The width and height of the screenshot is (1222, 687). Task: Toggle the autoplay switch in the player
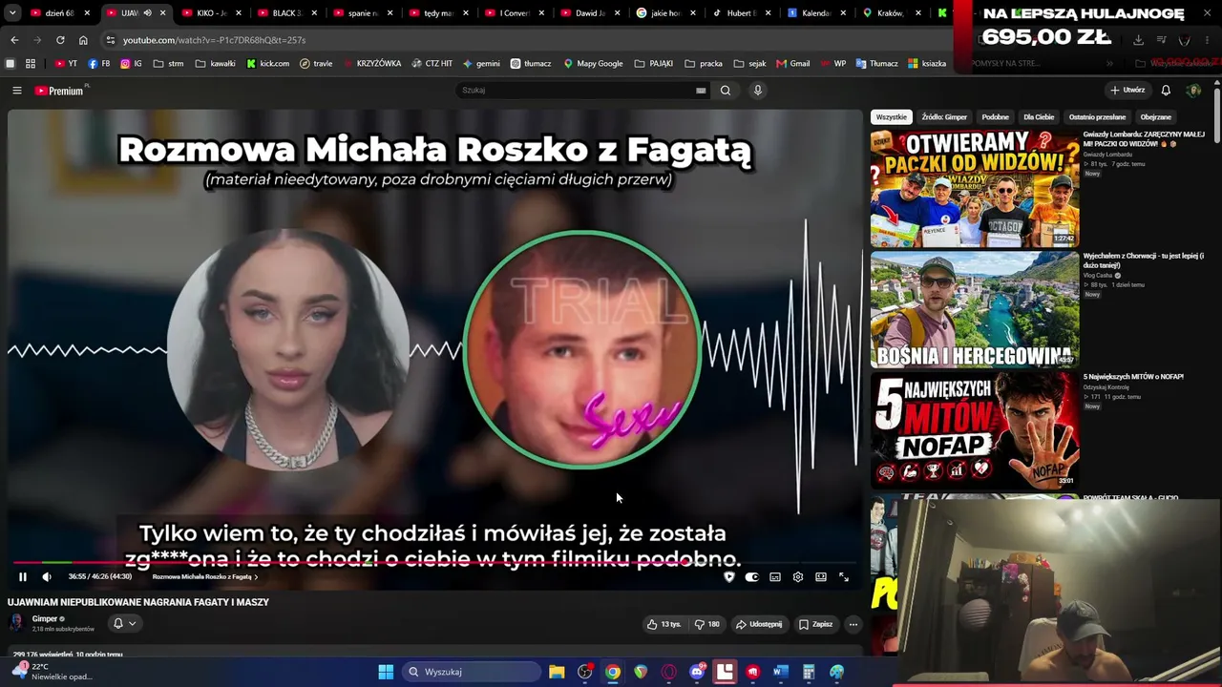pyautogui.click(x=752, y=576)
